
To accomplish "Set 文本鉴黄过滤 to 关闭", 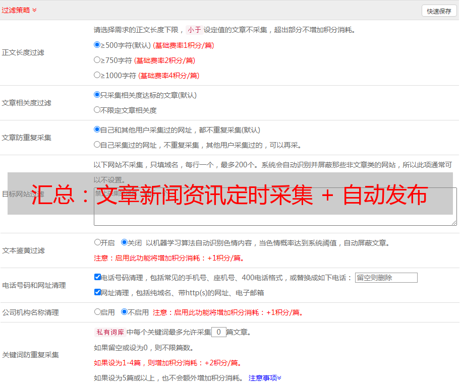I will pos(125,242).
